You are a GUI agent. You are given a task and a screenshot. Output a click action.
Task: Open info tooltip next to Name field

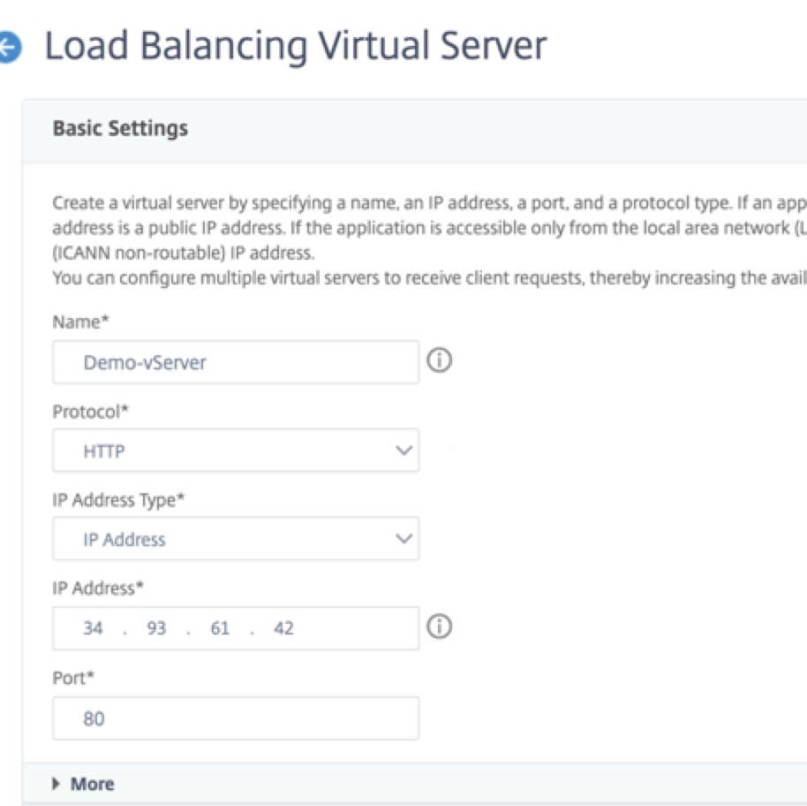(x=439, y=361)
